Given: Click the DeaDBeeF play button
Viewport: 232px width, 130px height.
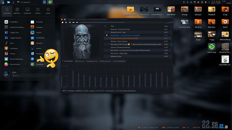Looking at the screenshot, I should click(x=66, y=22).
